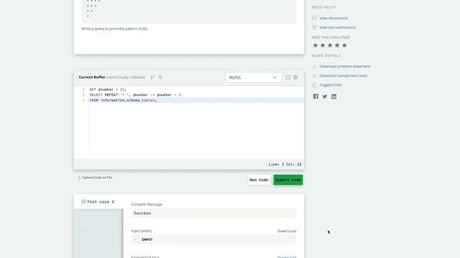Download the Input (stdin) data

point(287,231)
